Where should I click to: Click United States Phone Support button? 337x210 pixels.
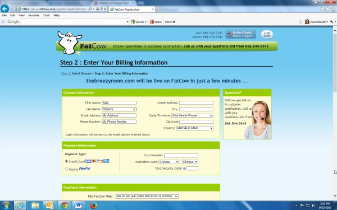point(241,34)
